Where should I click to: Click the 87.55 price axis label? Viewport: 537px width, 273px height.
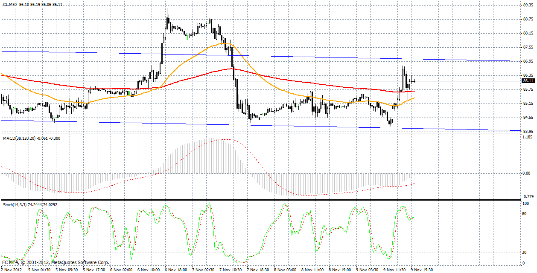tap(528, 47)
